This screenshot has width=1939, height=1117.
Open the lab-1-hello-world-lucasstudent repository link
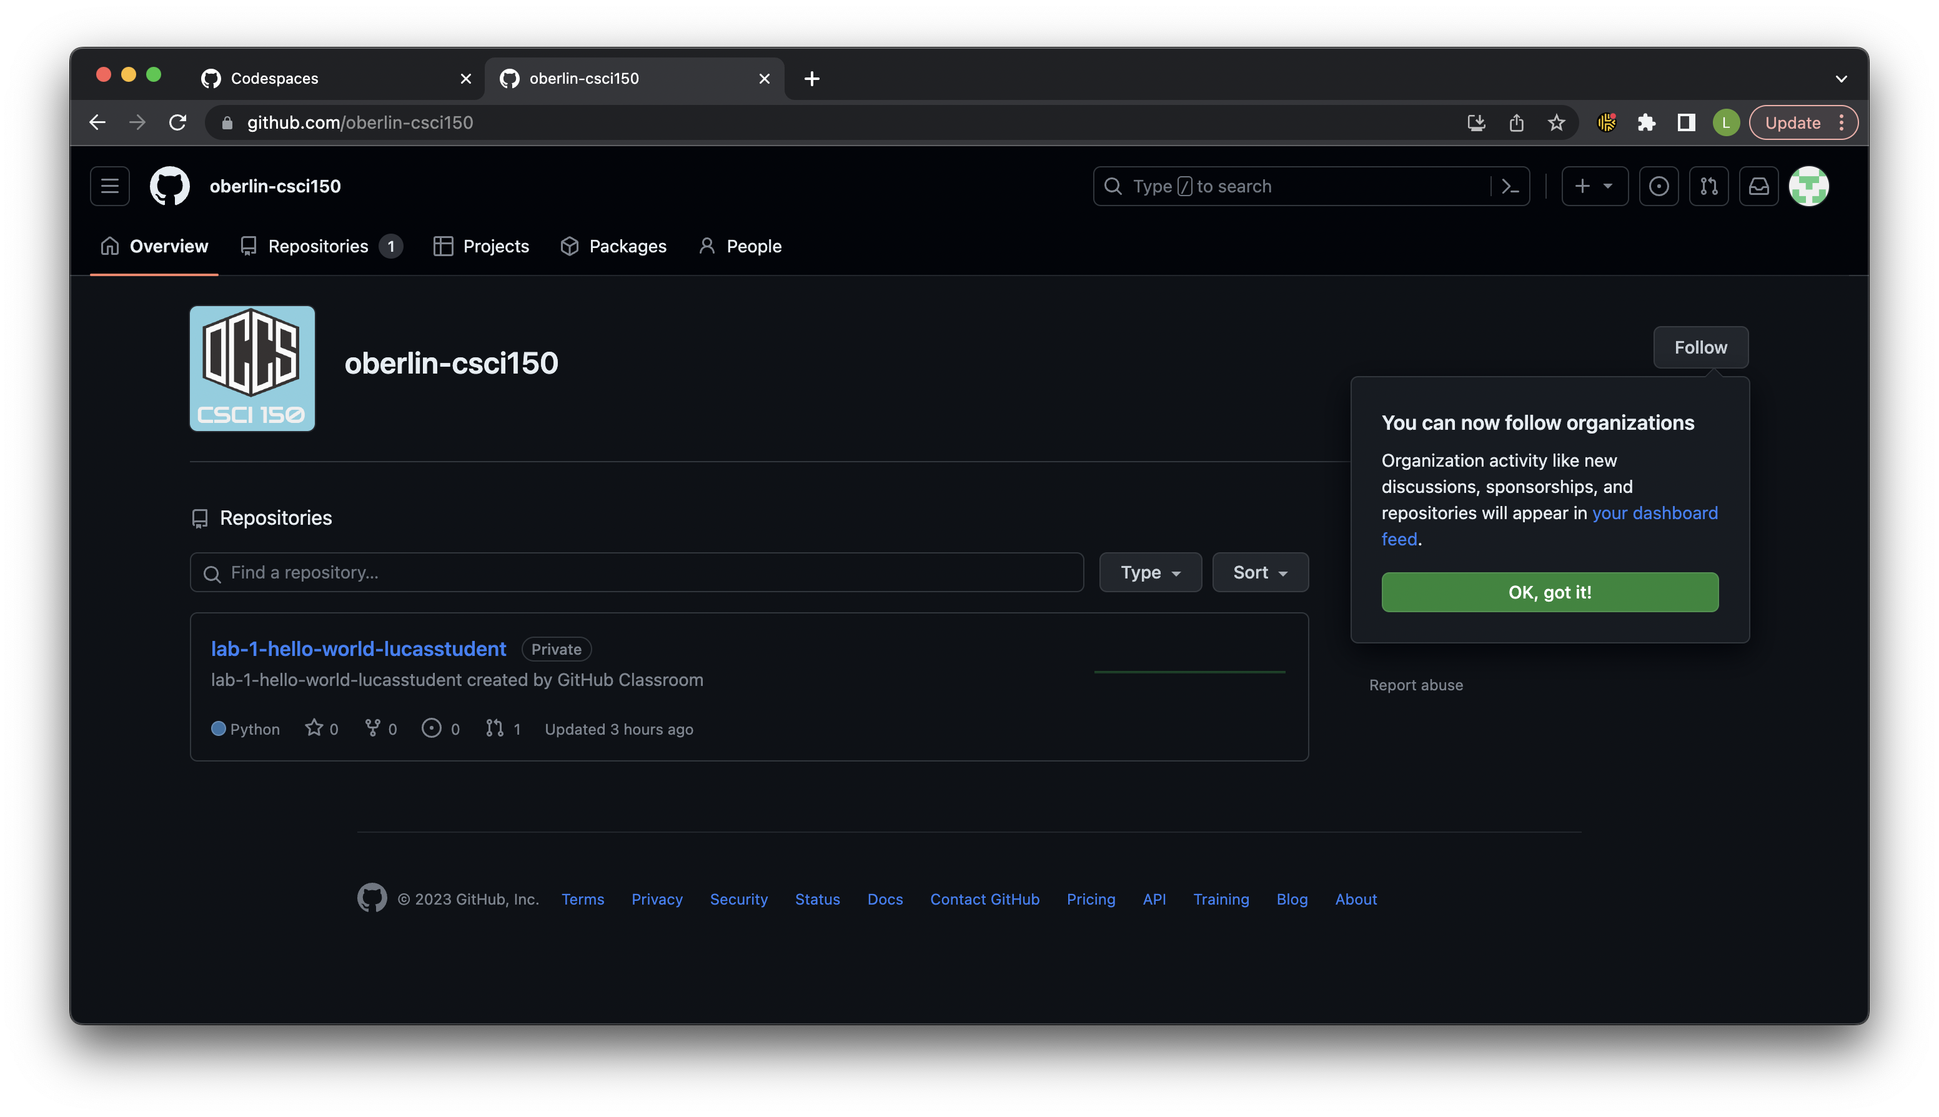coord(358,649)
